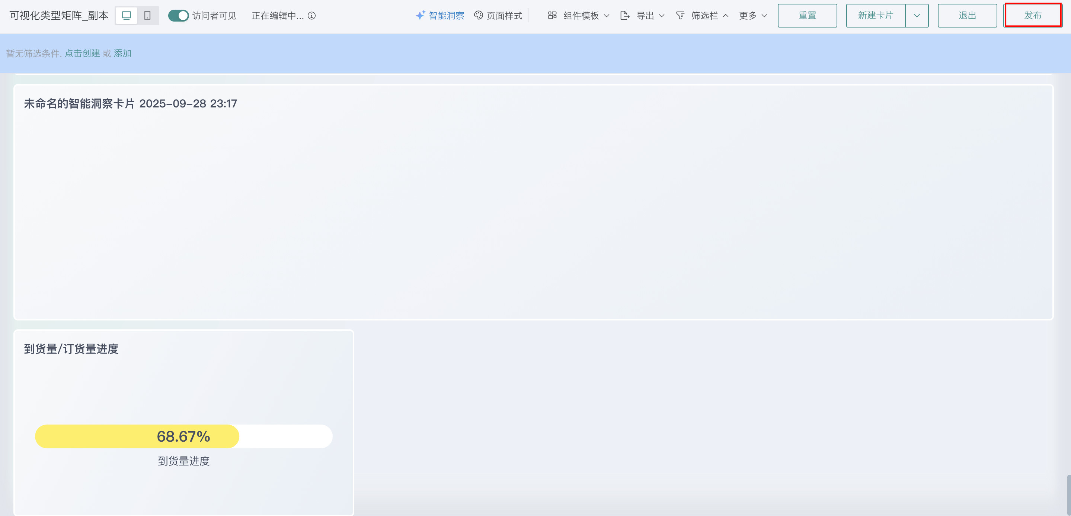Open 组件模板 menu label
Viewport: 1071px width, 516px height.
581,15
